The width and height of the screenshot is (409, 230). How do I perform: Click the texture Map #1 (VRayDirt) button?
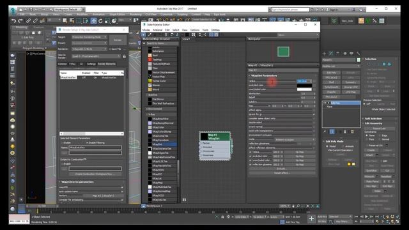[x=103, y=195]
